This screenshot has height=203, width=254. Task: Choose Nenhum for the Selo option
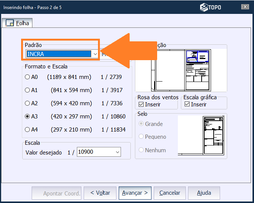[x=142, y=150]
